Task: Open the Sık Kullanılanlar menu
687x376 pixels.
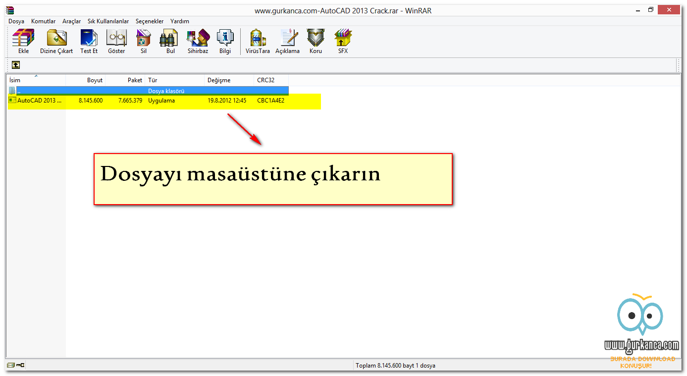Action: pyautogui.click(x=108, y=21)
